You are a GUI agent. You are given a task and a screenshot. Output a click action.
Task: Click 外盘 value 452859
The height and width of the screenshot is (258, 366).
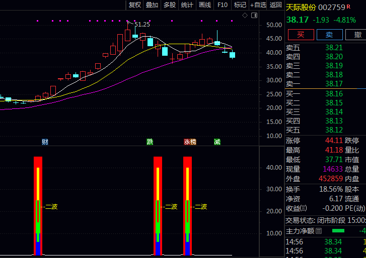331,179
